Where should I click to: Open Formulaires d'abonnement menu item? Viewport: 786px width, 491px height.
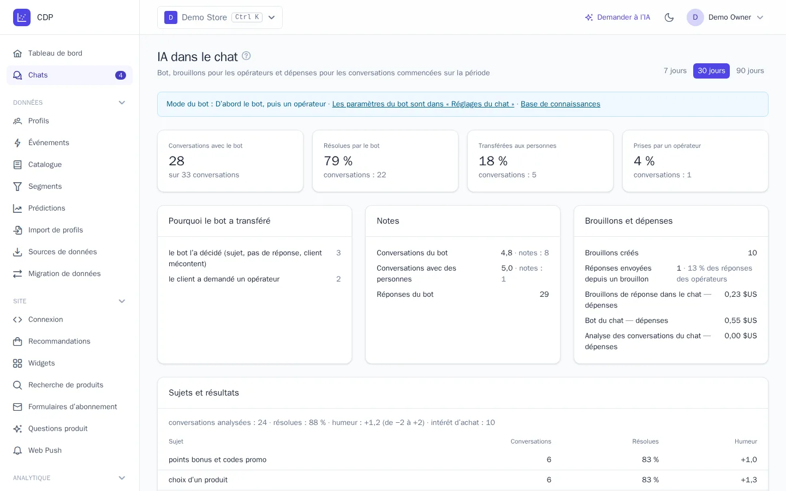coord(69,407)
